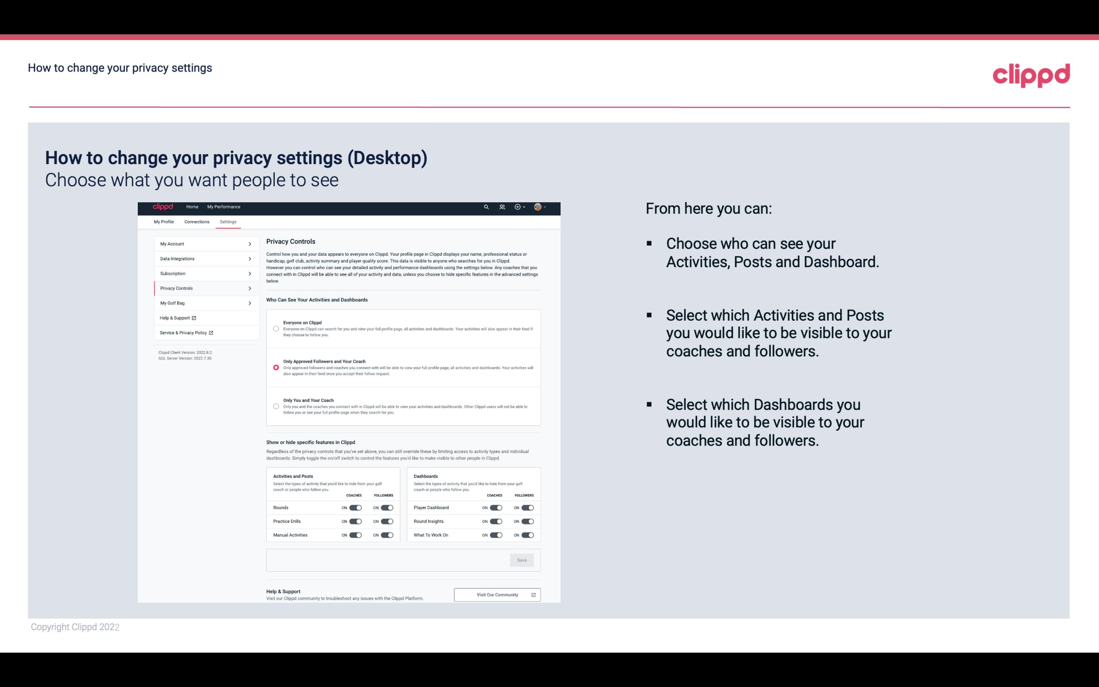The height and width of the screenshot is (687, 1099).
Task: Open the Settings tab
Action: click(228, 221)
